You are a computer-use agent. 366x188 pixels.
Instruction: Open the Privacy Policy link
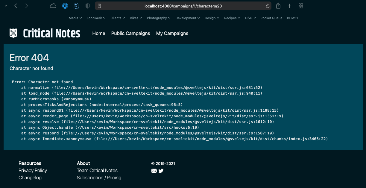(33, 170)
